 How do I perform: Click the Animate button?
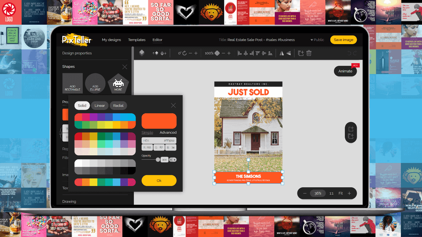coord(345,71)
